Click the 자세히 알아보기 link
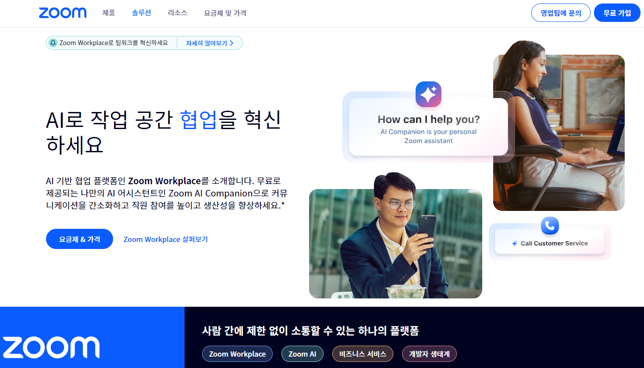 tap(207, 42)
